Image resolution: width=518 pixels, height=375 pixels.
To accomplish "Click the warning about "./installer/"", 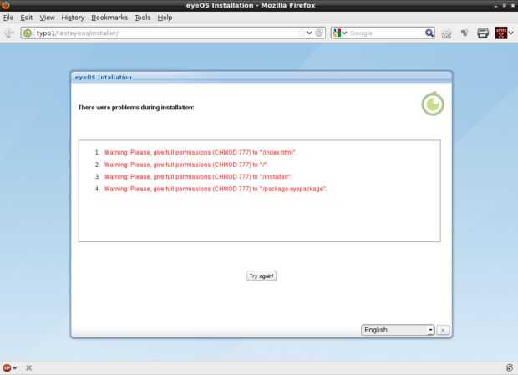I will (x=197, y=177).
